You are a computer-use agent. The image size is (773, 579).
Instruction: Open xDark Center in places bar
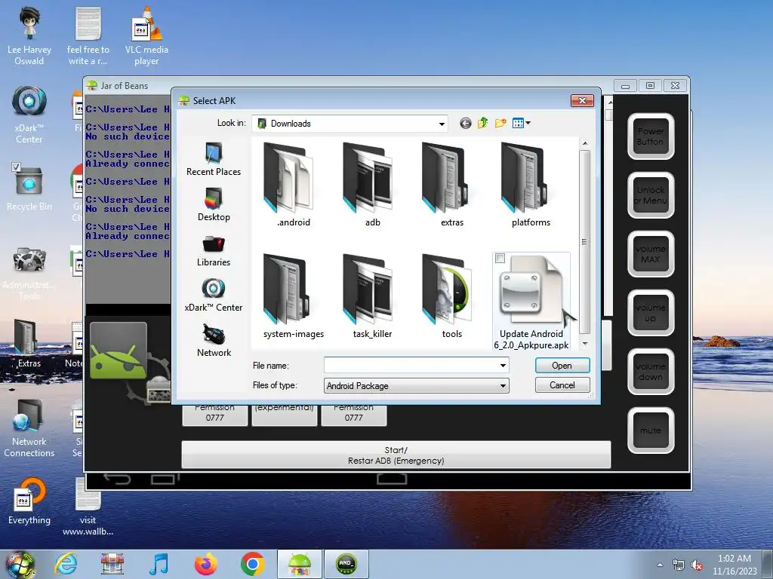tap(214, 296)
